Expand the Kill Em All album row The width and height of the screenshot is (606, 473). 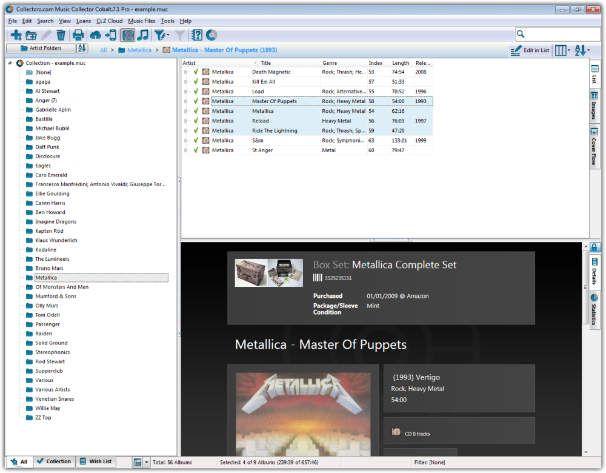pos(186,82)
